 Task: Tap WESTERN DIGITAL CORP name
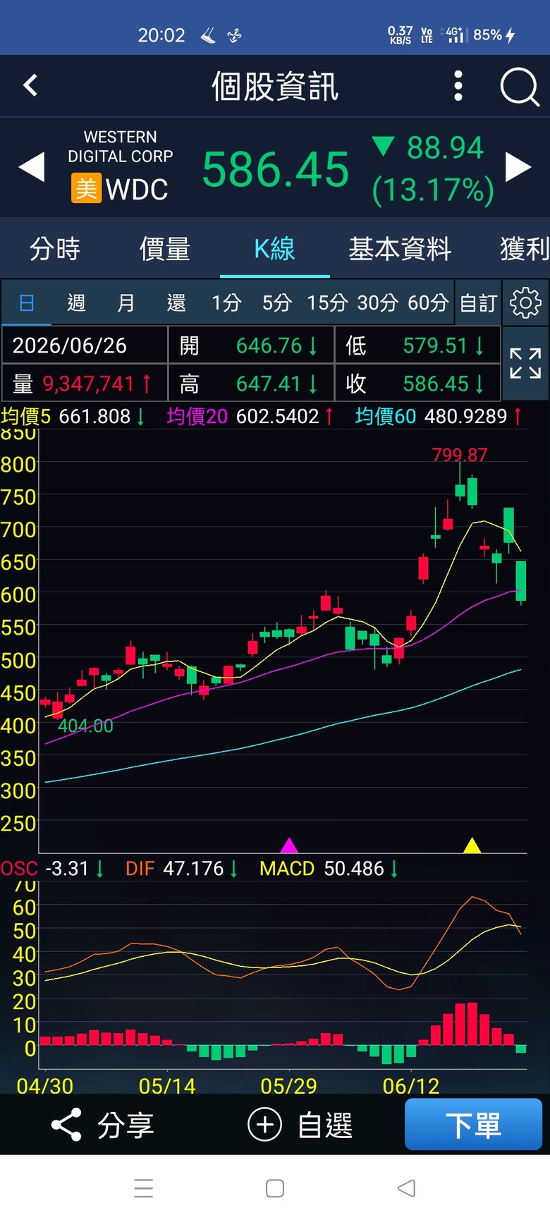tap(121, 147)
